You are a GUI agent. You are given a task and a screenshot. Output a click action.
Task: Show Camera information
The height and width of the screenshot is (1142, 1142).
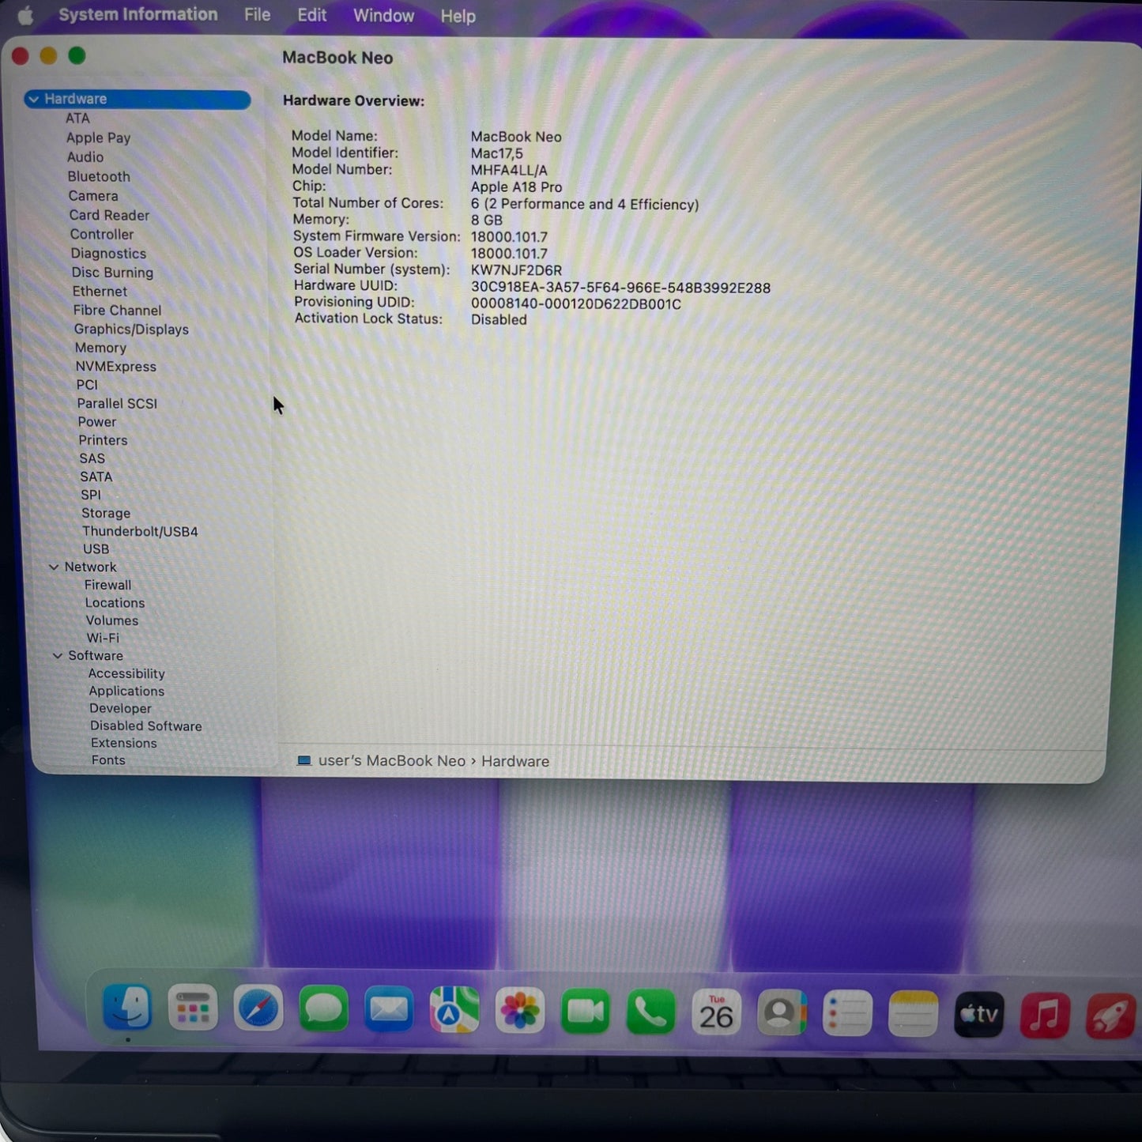(x=93, y=196)
